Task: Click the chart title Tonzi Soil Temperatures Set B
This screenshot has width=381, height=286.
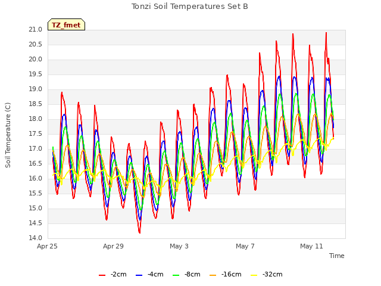Action: (189, 7)
